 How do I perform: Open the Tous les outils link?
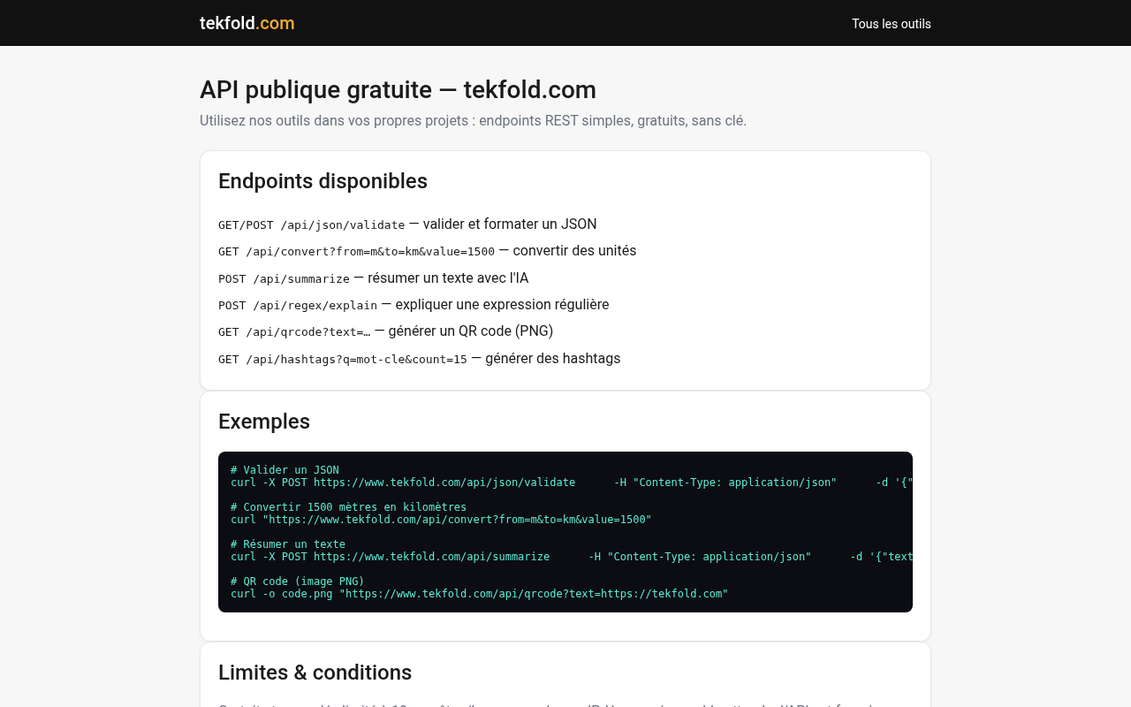click(x=891, y=24)
